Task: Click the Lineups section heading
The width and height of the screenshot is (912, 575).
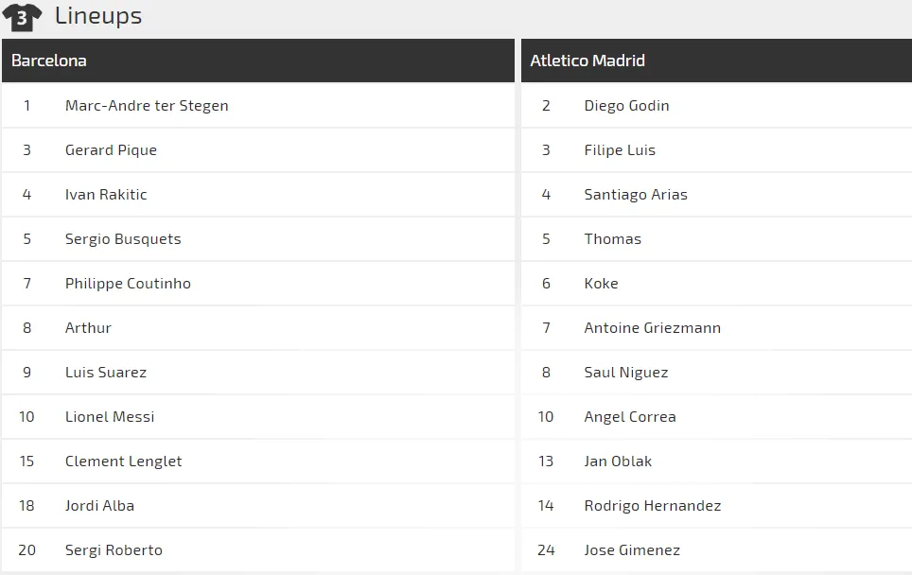Action: click(x=98, y=16)
